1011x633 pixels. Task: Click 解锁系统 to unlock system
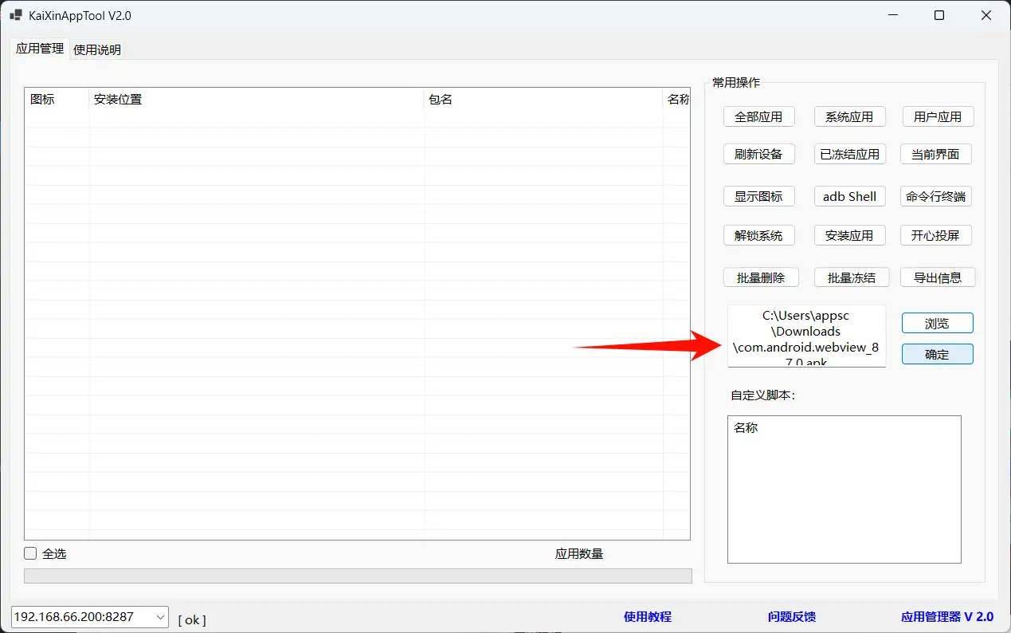point(758,235)
